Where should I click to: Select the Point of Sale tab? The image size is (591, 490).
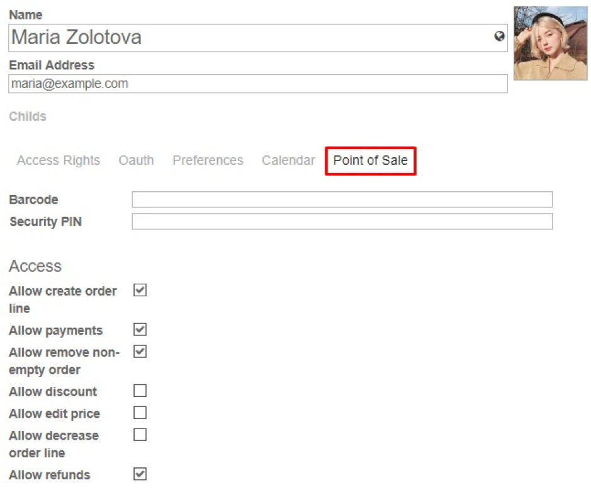click(371, 161)
